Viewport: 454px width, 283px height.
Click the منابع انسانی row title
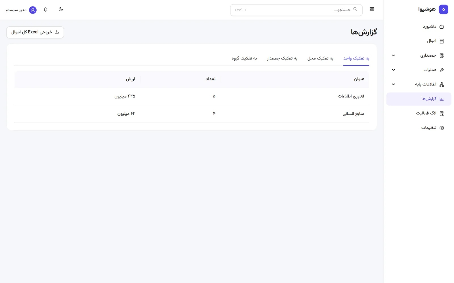(x=353, y=114)
